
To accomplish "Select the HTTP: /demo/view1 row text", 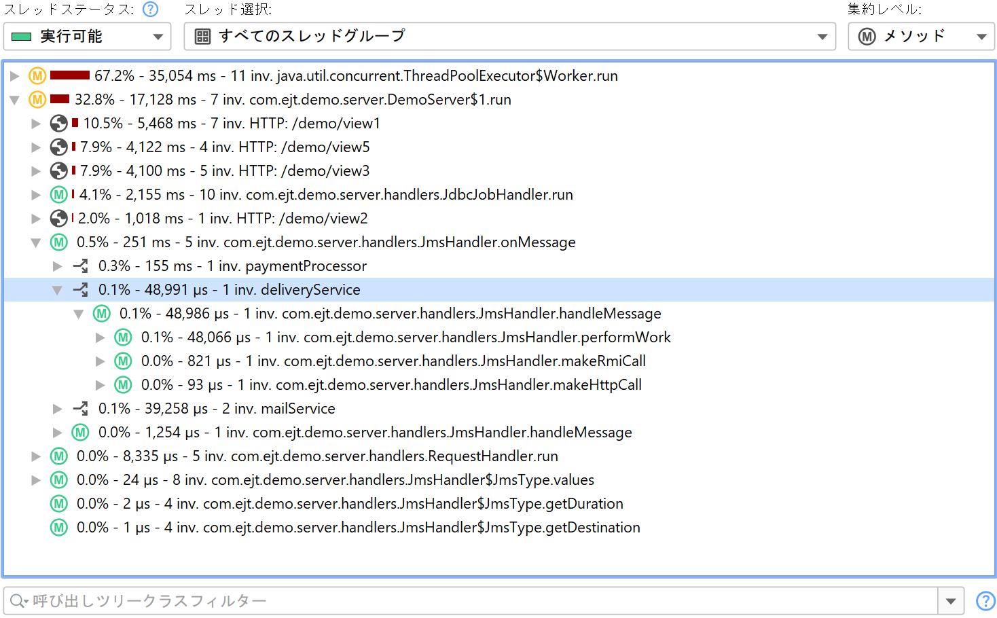I will 232,124.
